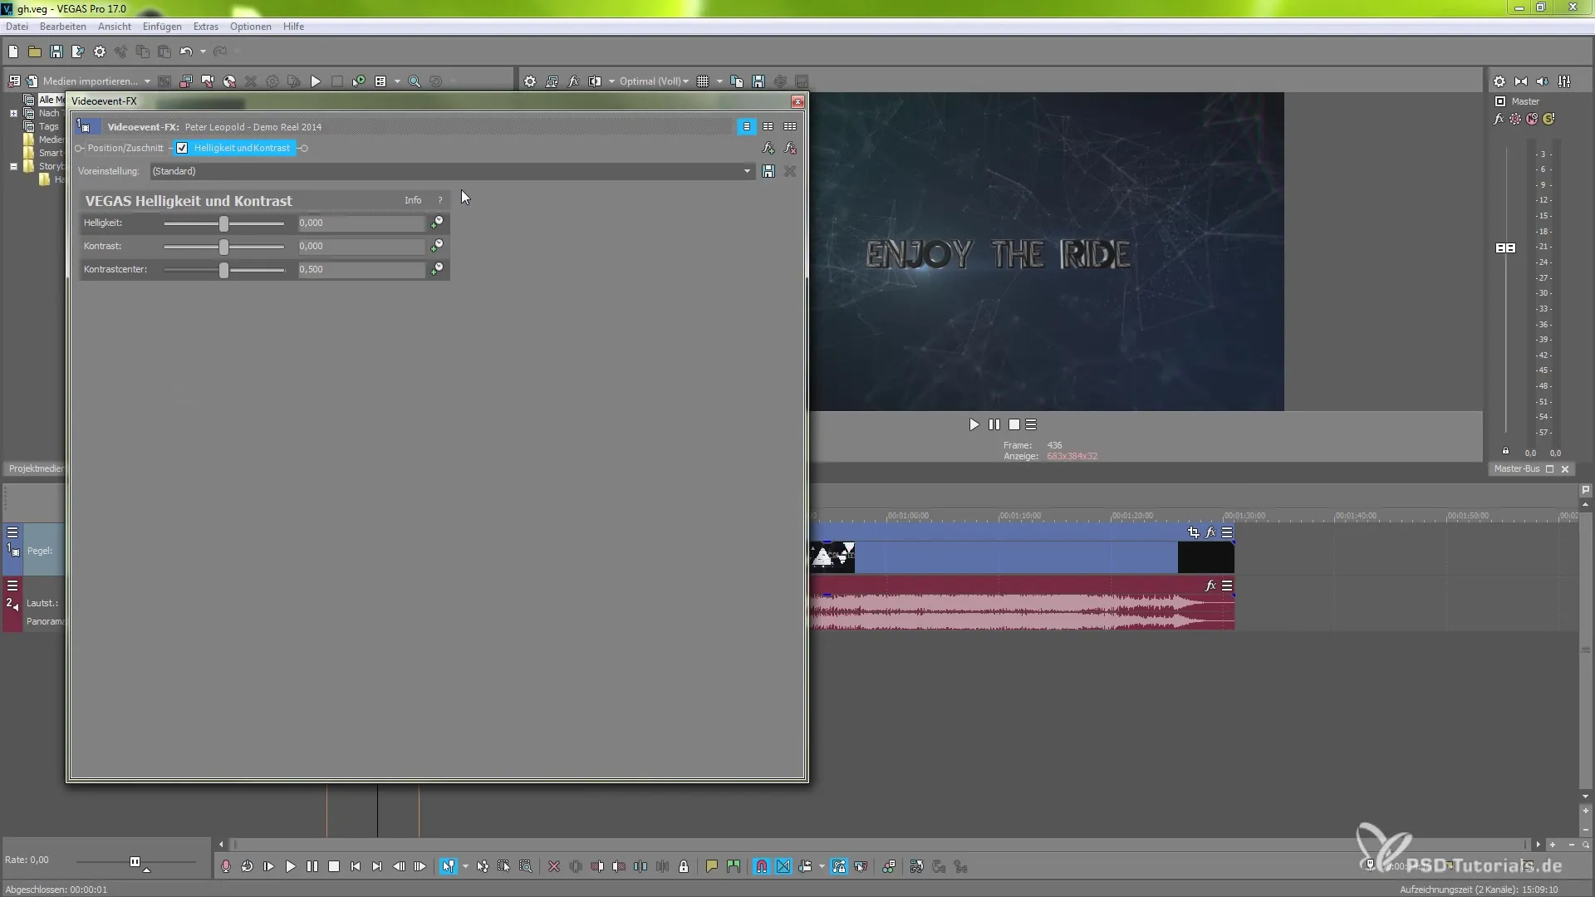Image resolution: width=1595 pixels, height=897 pixels.
Task: Save the project with the disk icon
Action: click(56, 51)
